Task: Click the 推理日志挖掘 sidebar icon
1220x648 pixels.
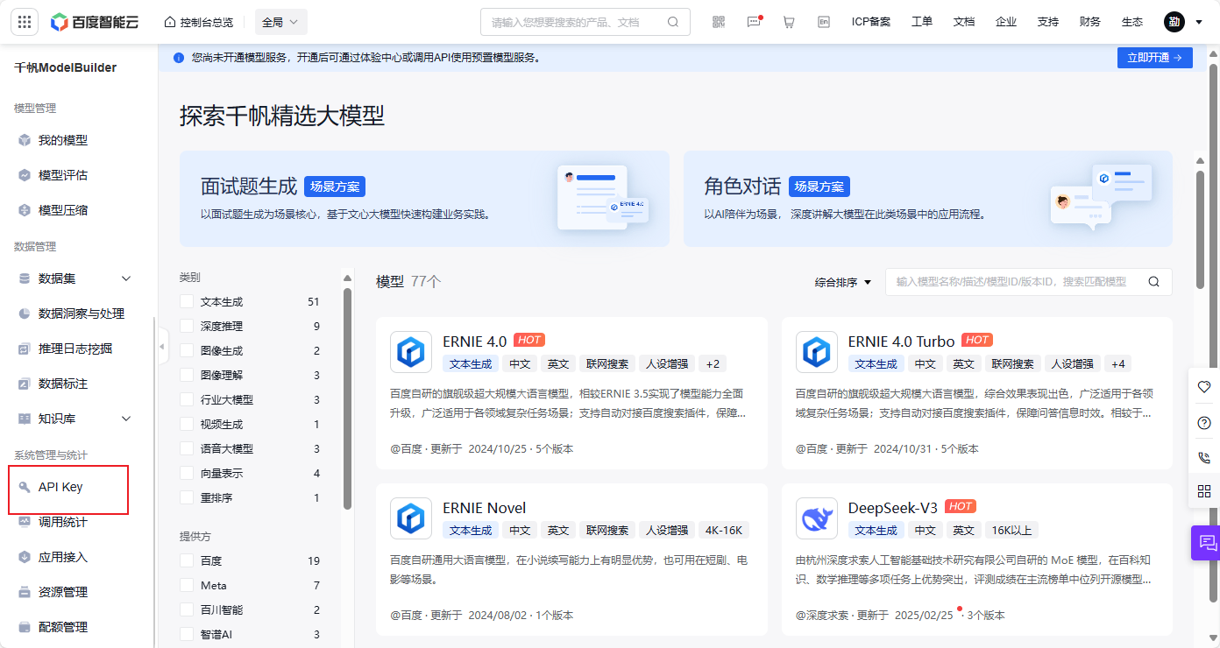Action: click(25, 349)
